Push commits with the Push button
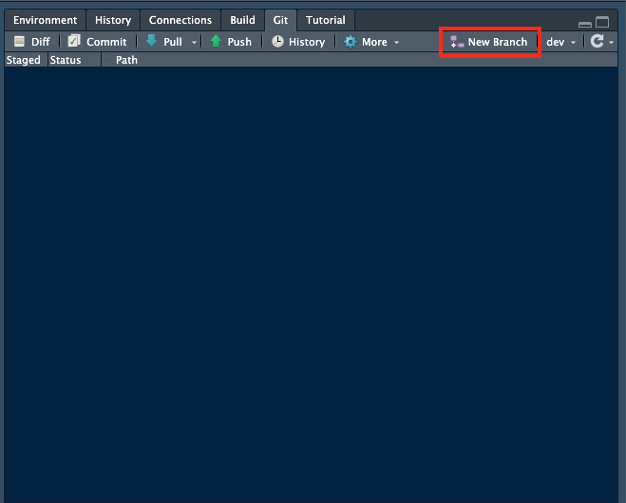The image size is (626, 503). (231, 42)
